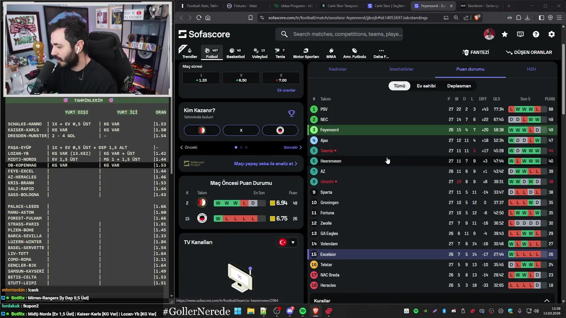Select the Trendler sport category
The image size is (566, 318).
point(190,53)
